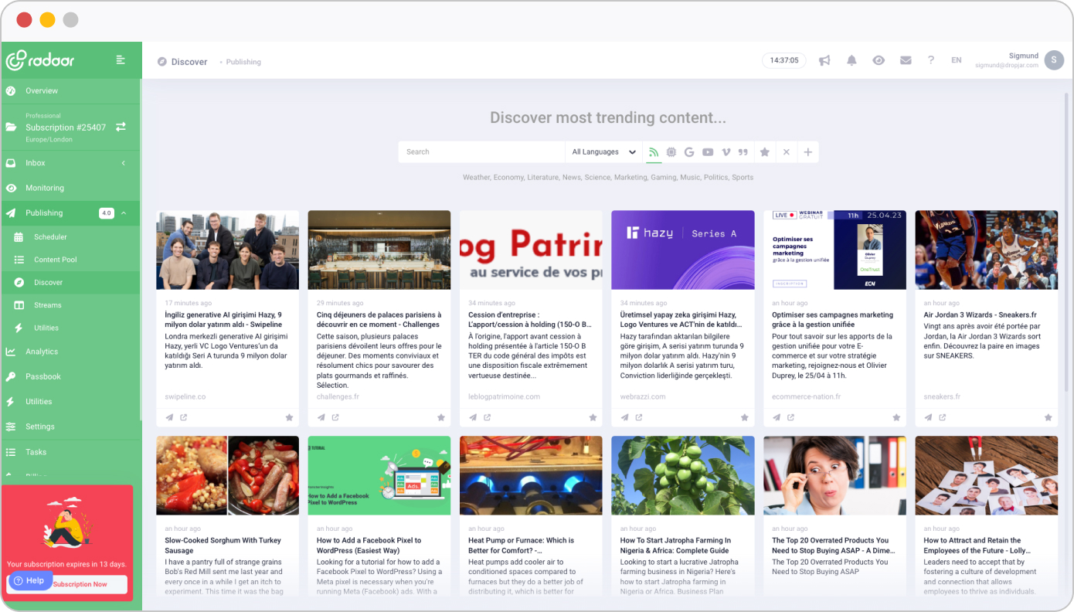The image size is (1074, 612).
Task: Open webrazzi.com article external link icon
Action: click(x=639, y=417)
